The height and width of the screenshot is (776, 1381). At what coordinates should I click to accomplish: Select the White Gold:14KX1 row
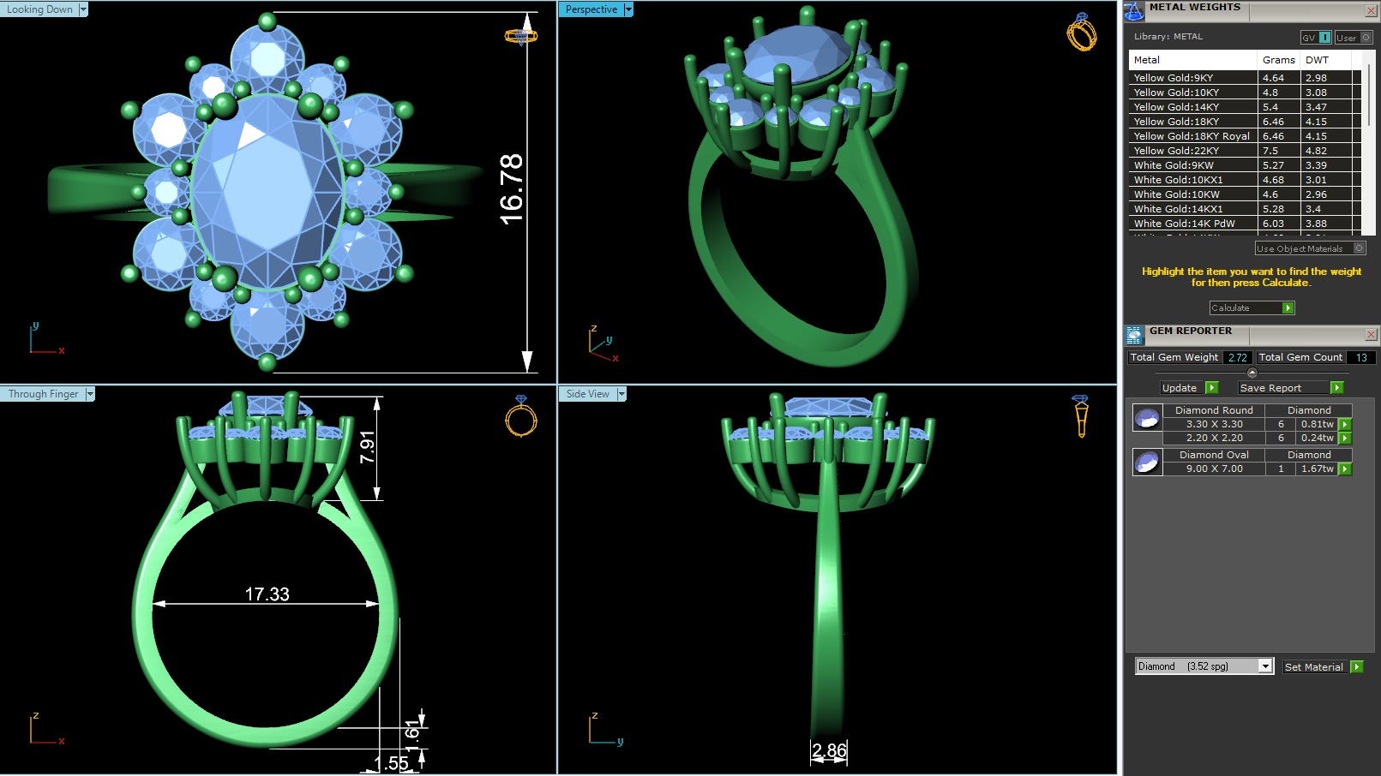tap(1245, 209)
